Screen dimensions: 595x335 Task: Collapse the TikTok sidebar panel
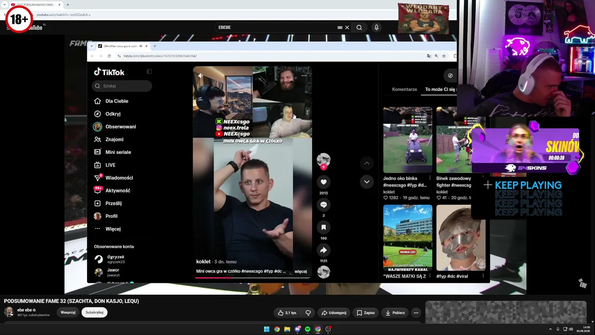tap(149, 72)
